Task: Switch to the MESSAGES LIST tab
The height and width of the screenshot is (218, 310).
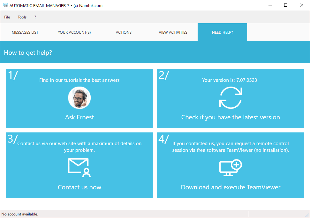Action: click(x=25, y=32)
